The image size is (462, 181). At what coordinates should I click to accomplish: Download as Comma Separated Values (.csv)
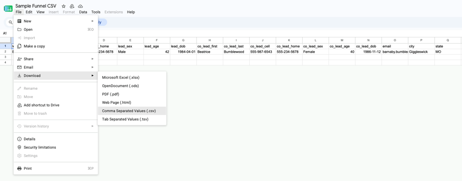tap(132, 111)
